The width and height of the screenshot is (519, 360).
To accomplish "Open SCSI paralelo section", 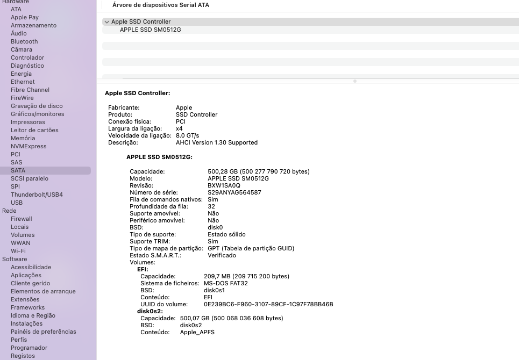I will pos(30,178).
